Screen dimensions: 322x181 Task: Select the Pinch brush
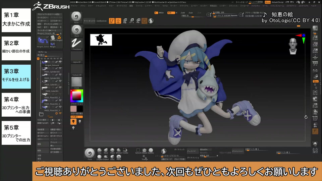[x=112, y=151]
